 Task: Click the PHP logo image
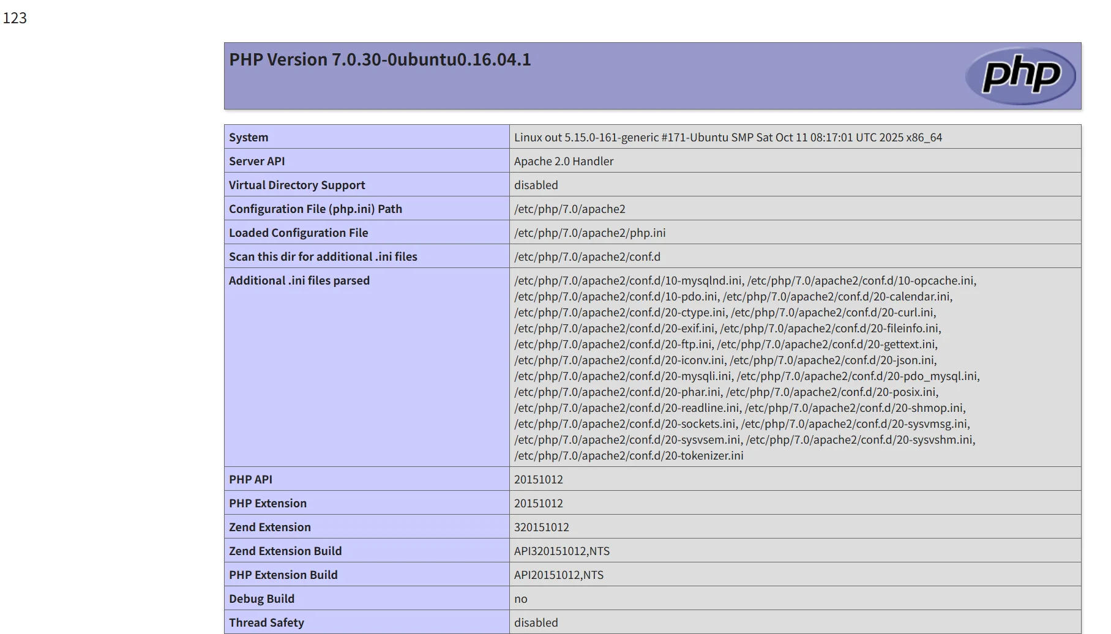(1020, 76)
